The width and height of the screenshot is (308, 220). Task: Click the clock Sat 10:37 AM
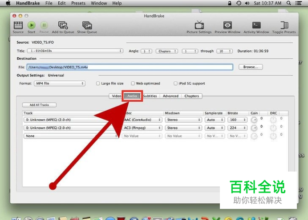pyautogui.click(x=267, y=3)
